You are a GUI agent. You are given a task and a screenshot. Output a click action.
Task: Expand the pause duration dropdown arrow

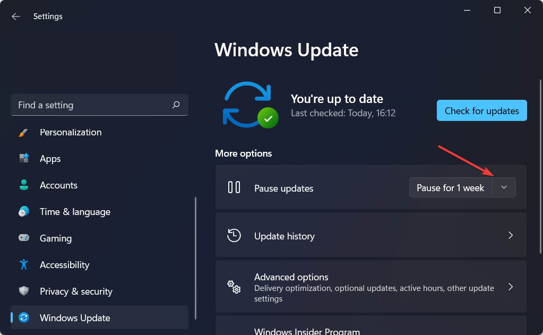tap(504, 187)
